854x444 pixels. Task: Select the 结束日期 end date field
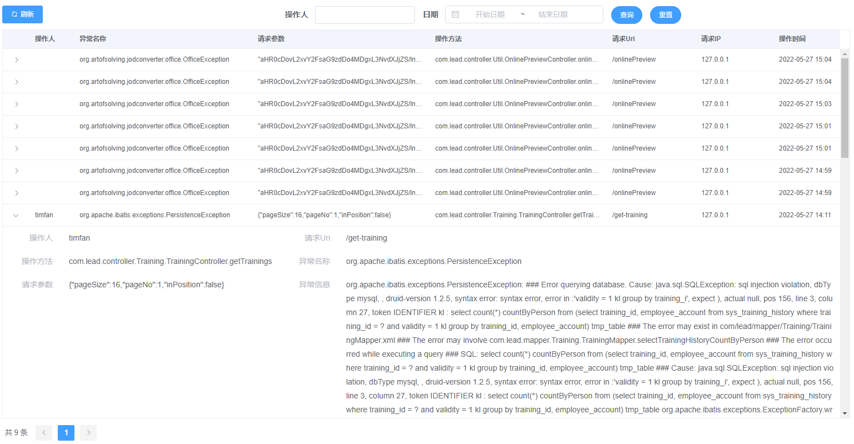click(x=553, y=14)
